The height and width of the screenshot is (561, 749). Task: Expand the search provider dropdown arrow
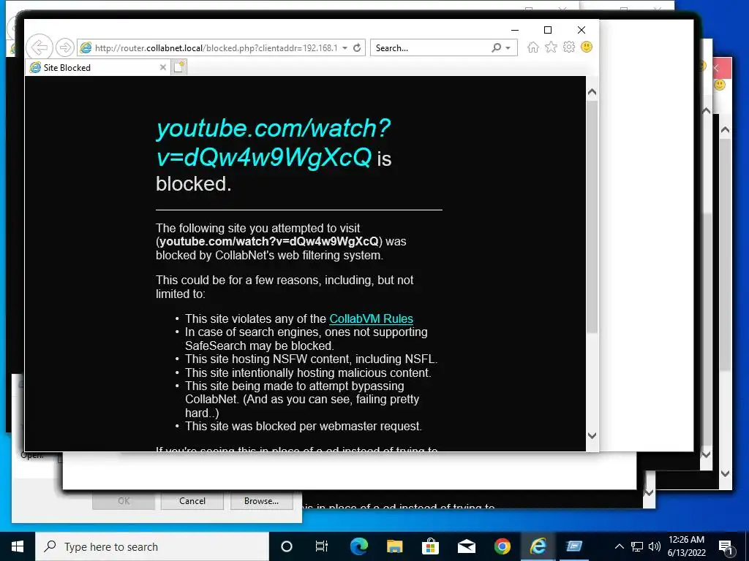[x=508, y=47]
